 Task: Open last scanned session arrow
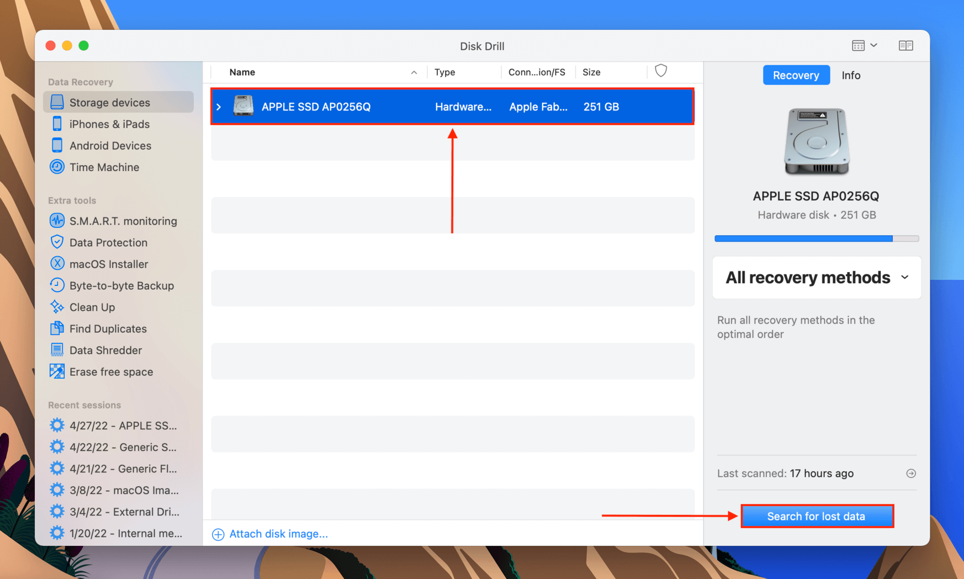coord(911,474)
